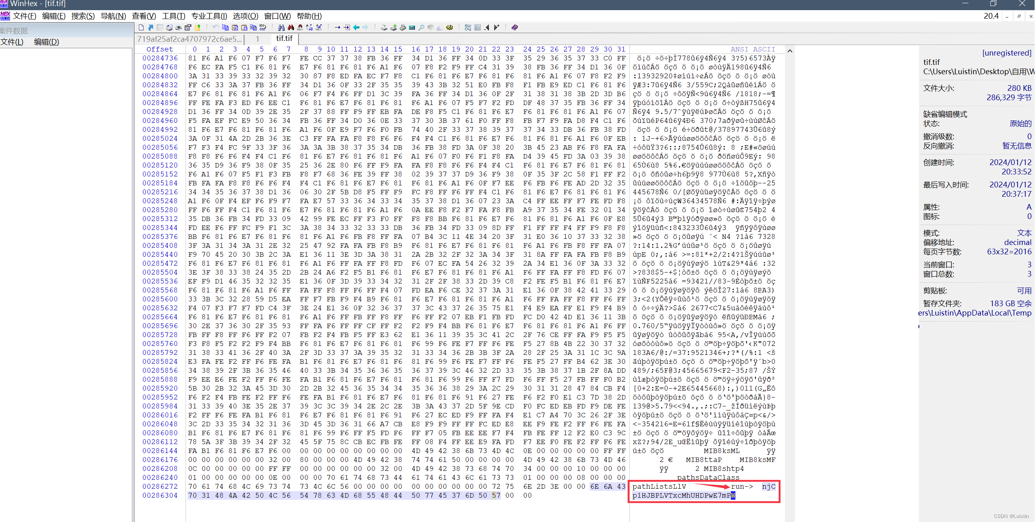1035x522 pixels.
Task: Save the tif.tif file
Action: pyautogui.click(x=159, y=27)
